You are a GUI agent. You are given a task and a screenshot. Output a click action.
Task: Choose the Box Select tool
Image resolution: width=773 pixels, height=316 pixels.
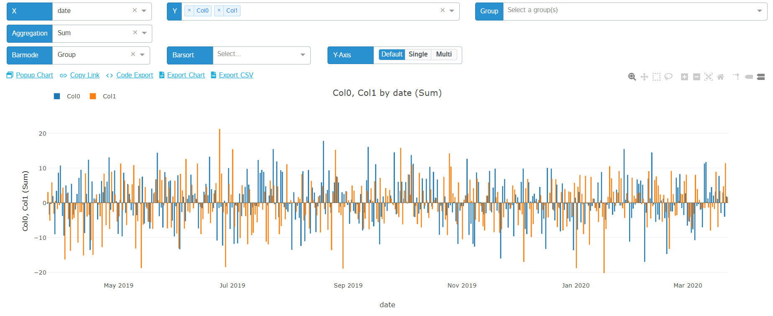pos(656,77)
